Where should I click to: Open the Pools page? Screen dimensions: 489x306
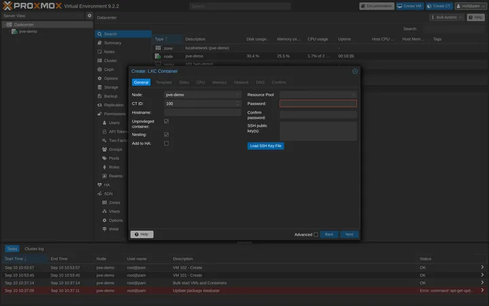[114, 158]
